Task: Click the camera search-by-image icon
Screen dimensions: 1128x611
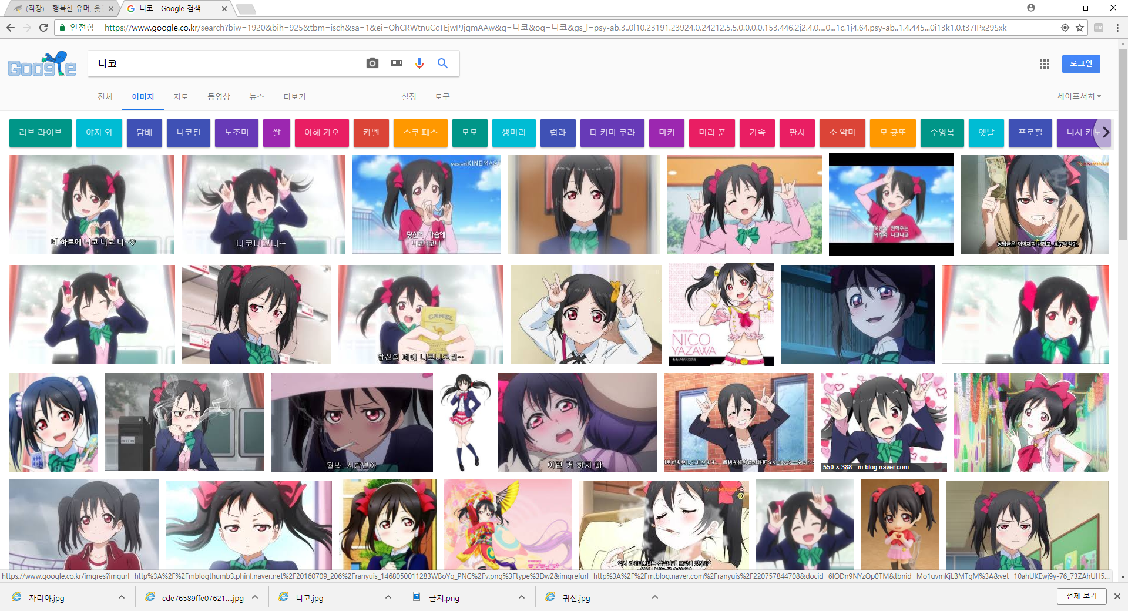Action: click(x=372, y=63)
